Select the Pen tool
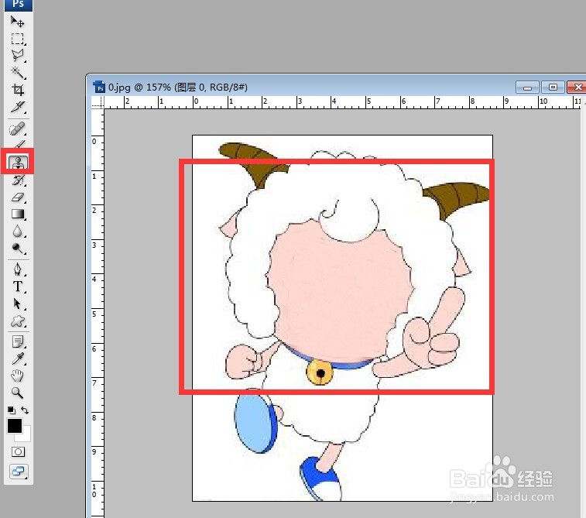The image size is (586, 518). [x=17, y=269]
